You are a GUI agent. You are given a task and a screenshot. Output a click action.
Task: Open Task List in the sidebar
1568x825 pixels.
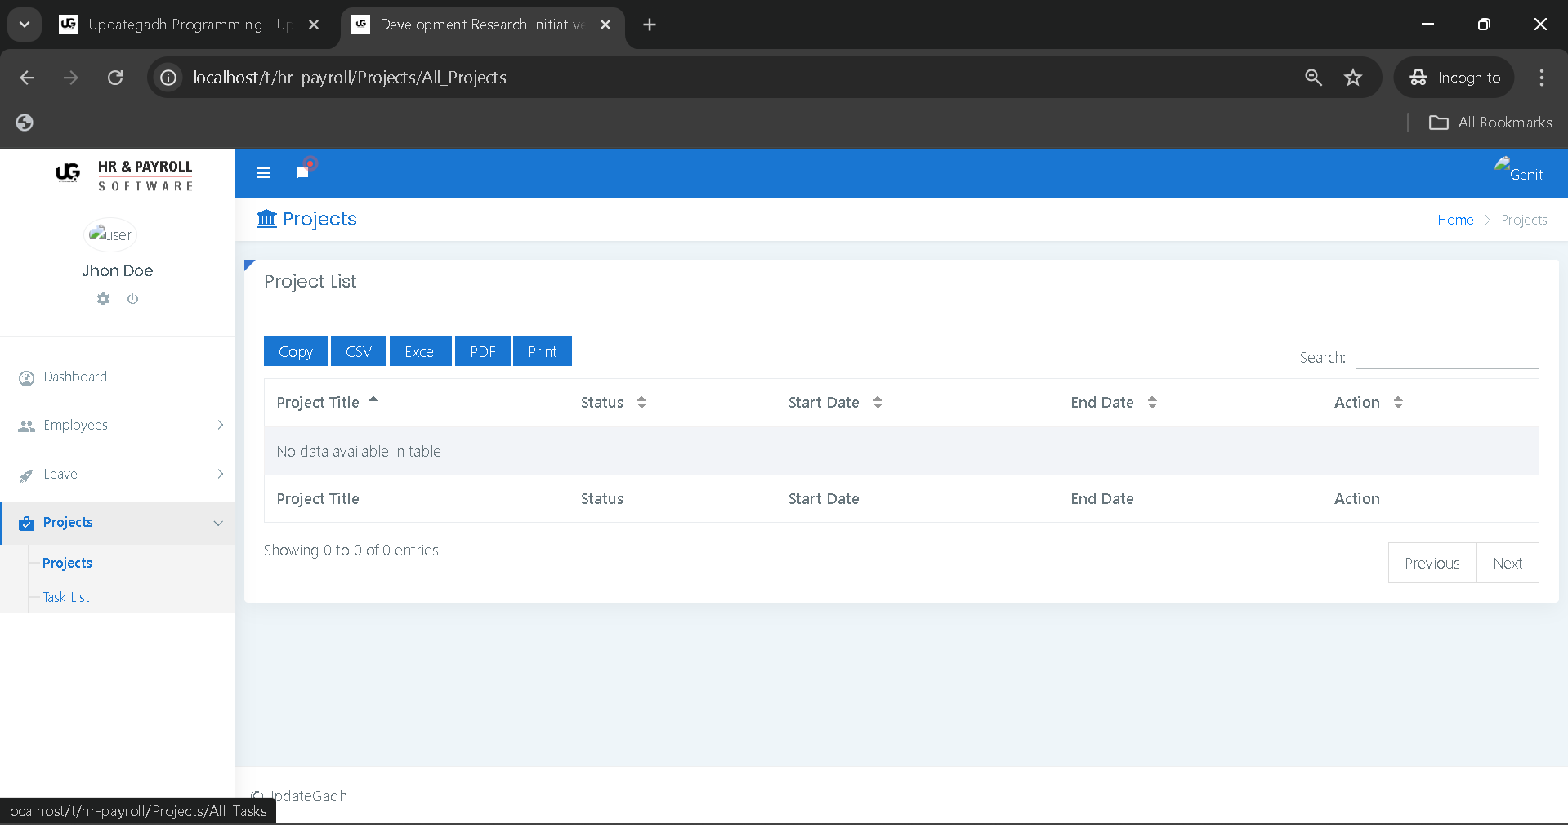[66, 597]
